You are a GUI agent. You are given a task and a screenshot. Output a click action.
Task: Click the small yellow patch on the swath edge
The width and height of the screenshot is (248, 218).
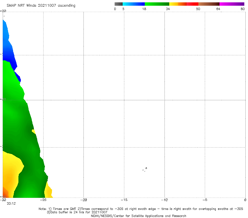tap(34, 131)
